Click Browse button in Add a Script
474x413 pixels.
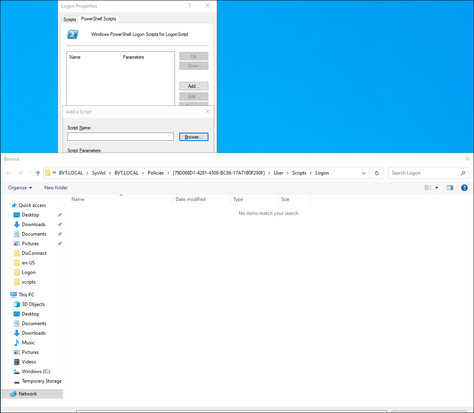(193, 137)
